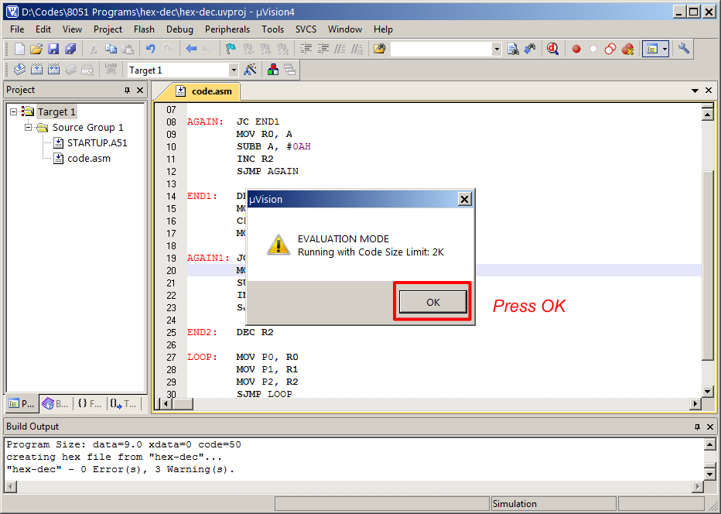Open Configuration with the wrench icon
Image resolution: width=721 pixels, height=514 pixels.
(684, 49)
